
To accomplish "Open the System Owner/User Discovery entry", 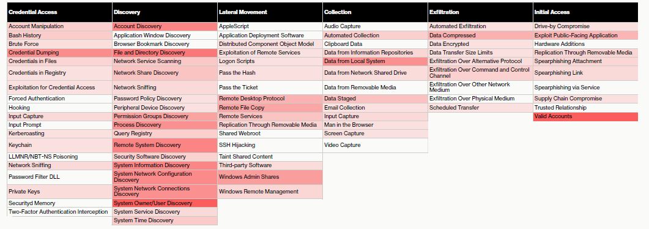I will (x=165, y=203).
